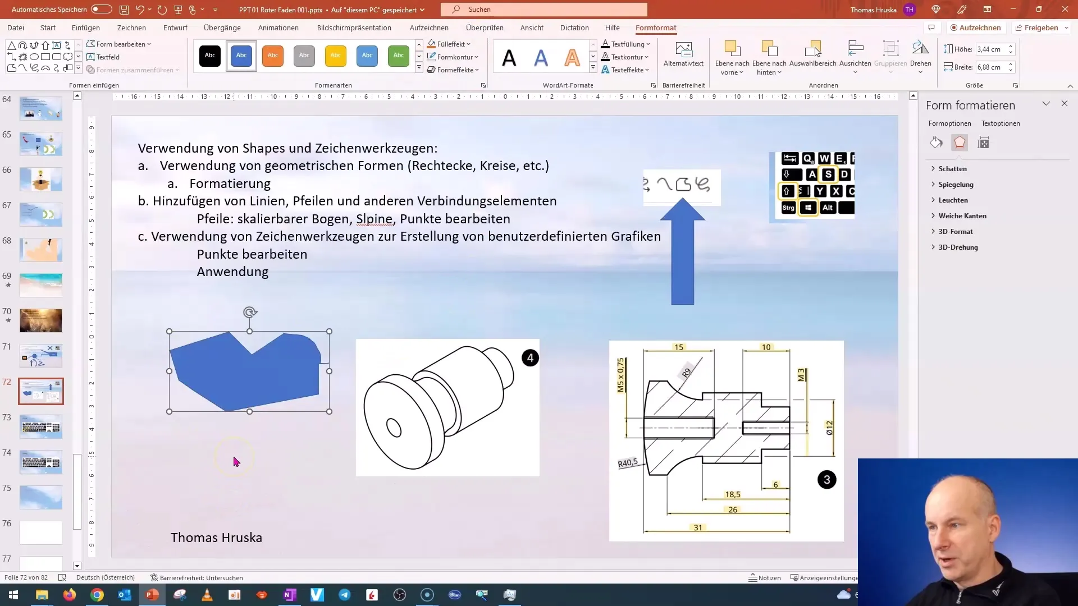Expand the 3D-Format section
1078x606 pixels.
pyautogui.click(x=951, y=231)
